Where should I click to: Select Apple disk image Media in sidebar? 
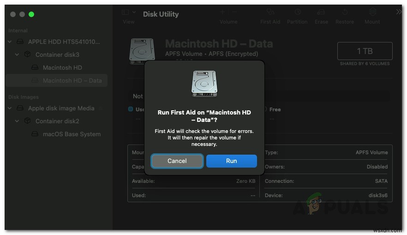[x=61, y=108]
